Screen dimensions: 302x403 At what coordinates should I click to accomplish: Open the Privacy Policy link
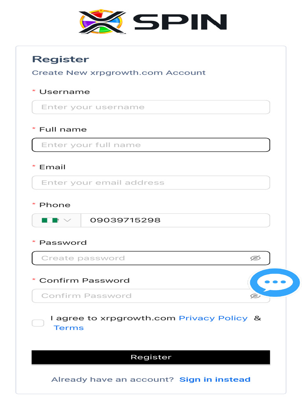tap(213, 318)
